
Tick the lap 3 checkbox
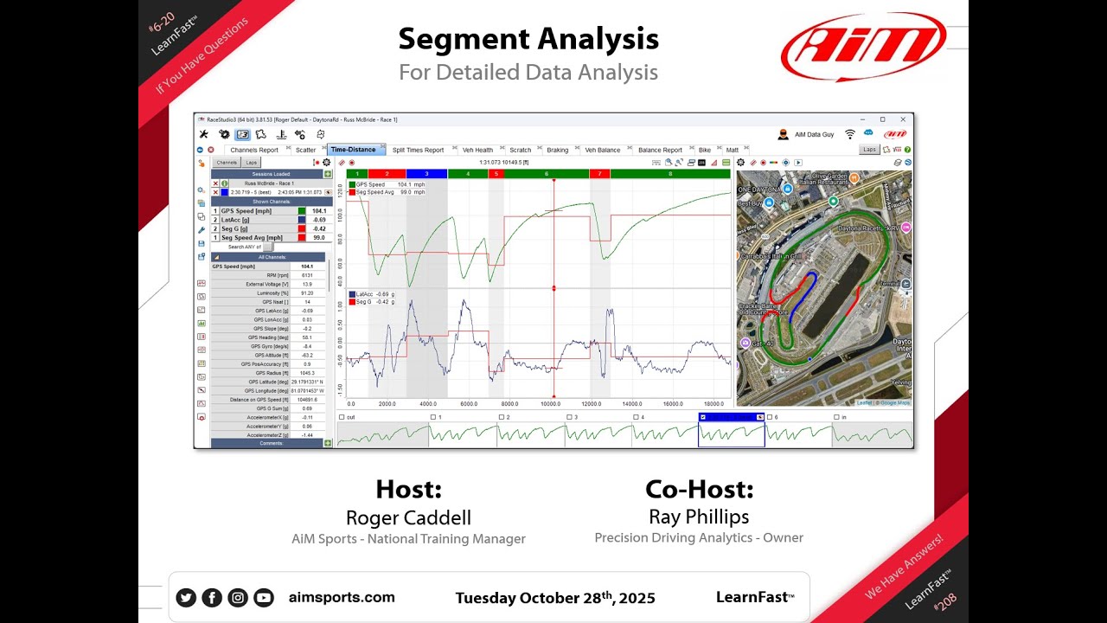569,417
